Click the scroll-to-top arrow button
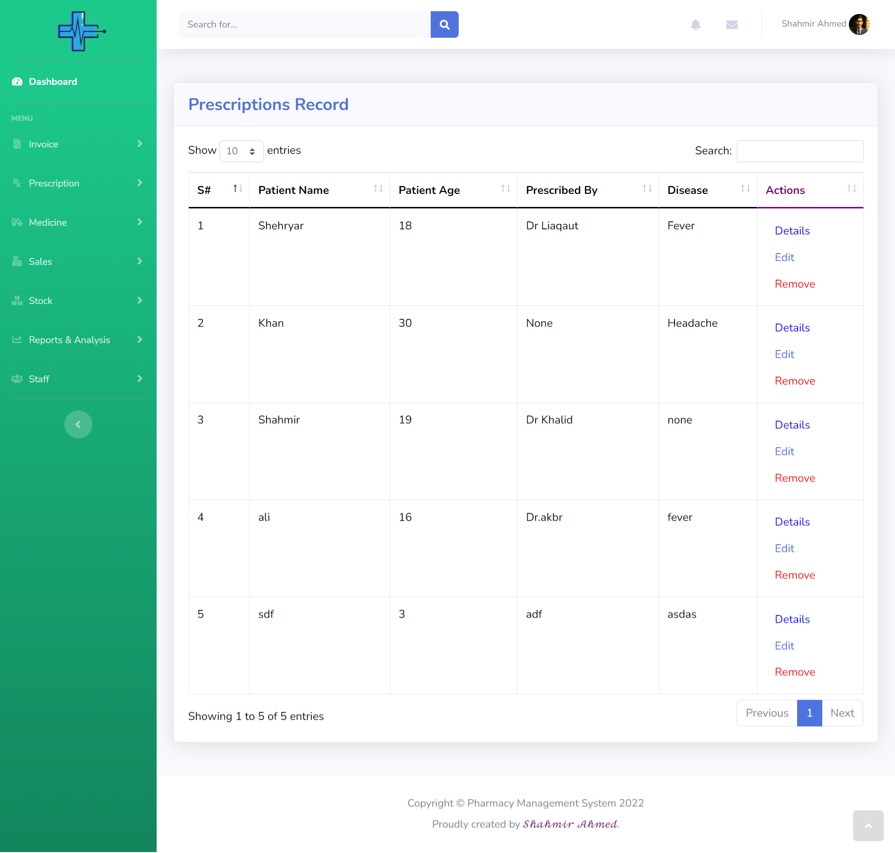 (868, 825)
